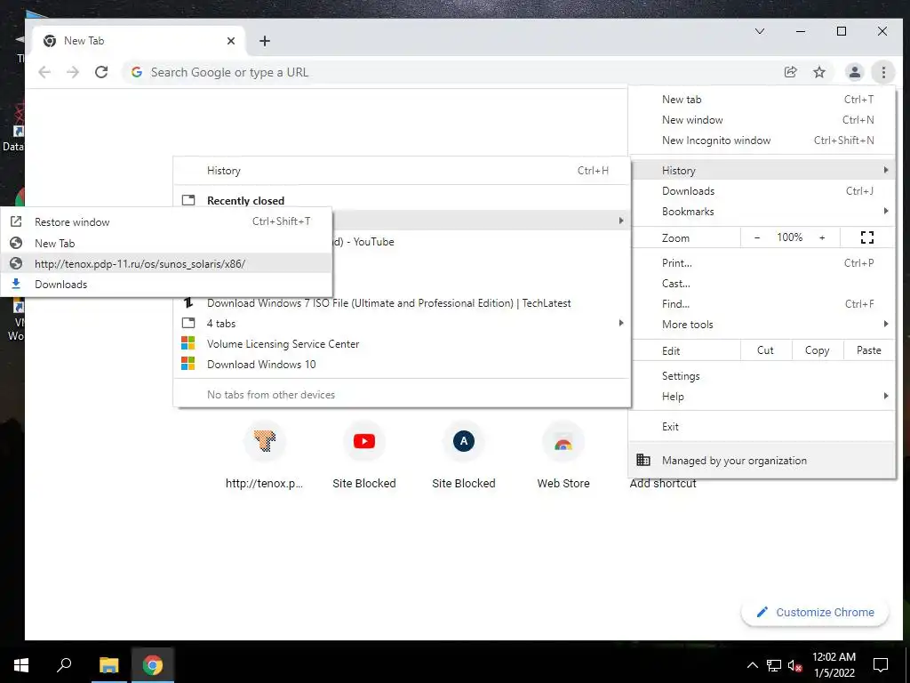Open the Download Windows 7 ISO File entry

coord(402,303)
